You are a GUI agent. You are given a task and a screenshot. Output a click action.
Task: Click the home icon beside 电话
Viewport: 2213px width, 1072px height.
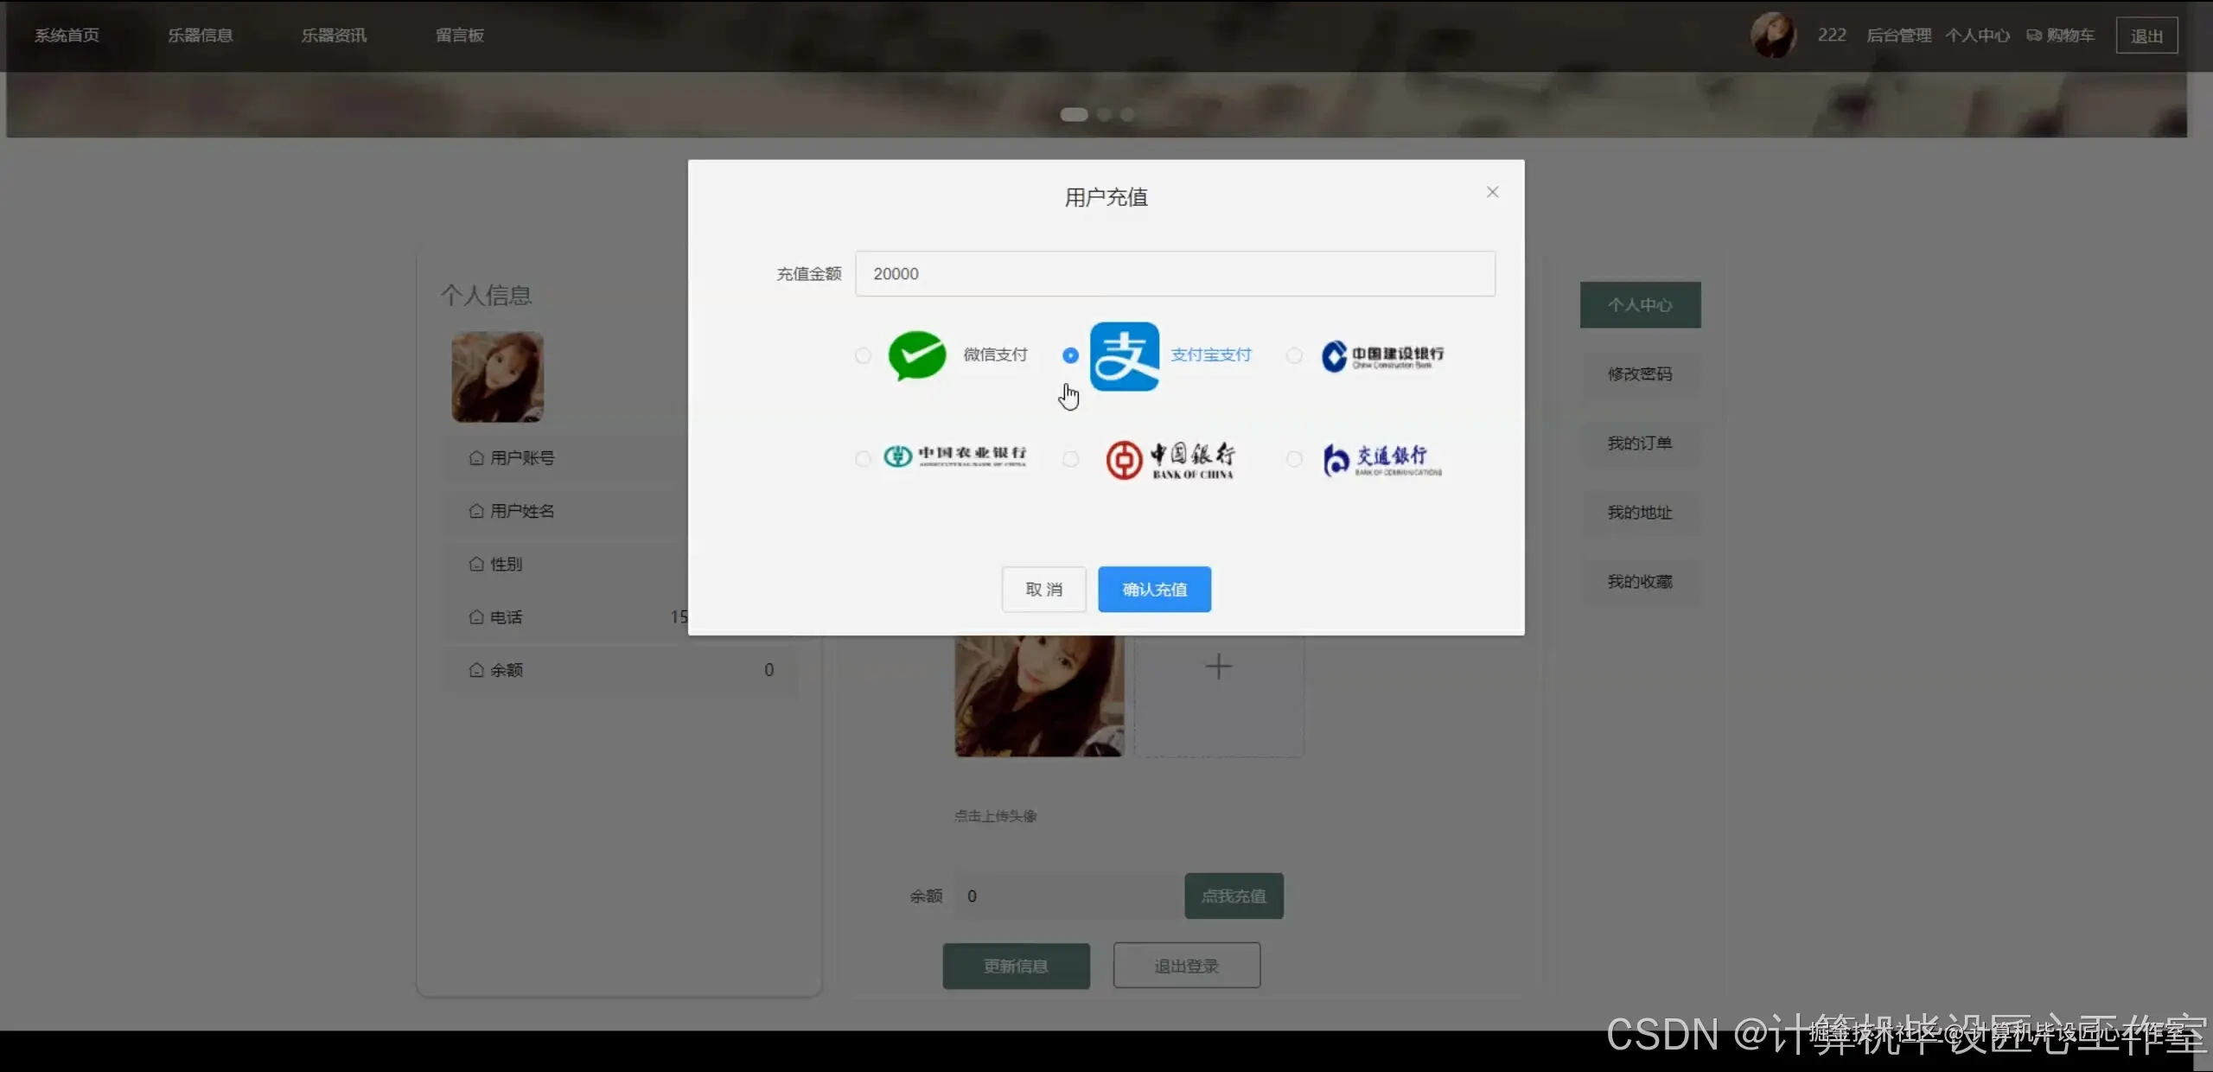pyautogui.click(x=476, y=617)
